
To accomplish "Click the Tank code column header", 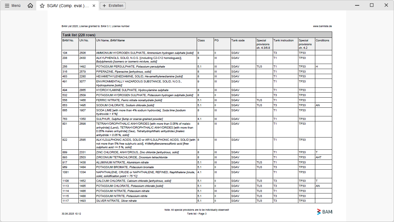I will (x=238, y=40).
